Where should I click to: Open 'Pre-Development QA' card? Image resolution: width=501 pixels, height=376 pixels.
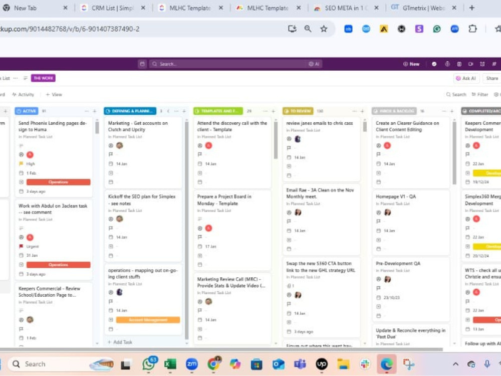[411, 290]
